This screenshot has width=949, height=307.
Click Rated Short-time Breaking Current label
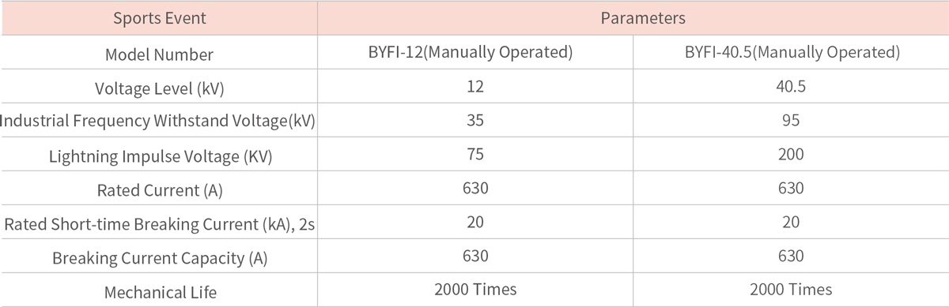tap(159, 224)
